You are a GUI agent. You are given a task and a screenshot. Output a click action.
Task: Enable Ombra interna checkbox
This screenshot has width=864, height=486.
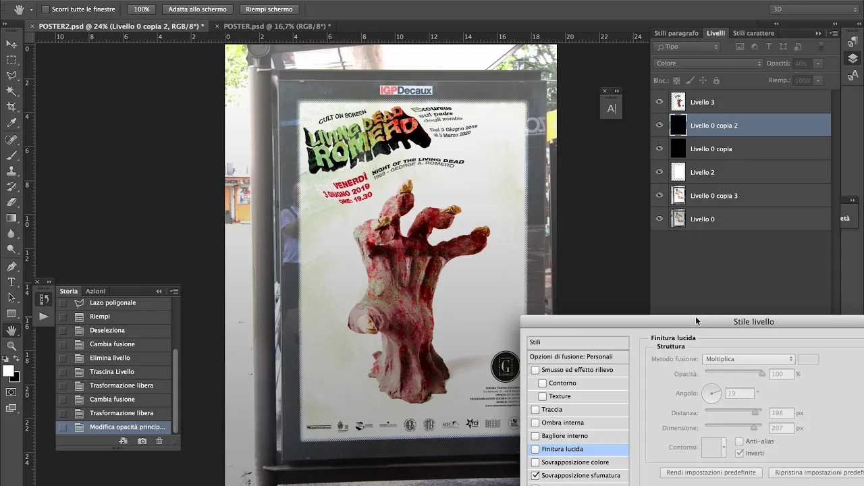click(535, 423)
